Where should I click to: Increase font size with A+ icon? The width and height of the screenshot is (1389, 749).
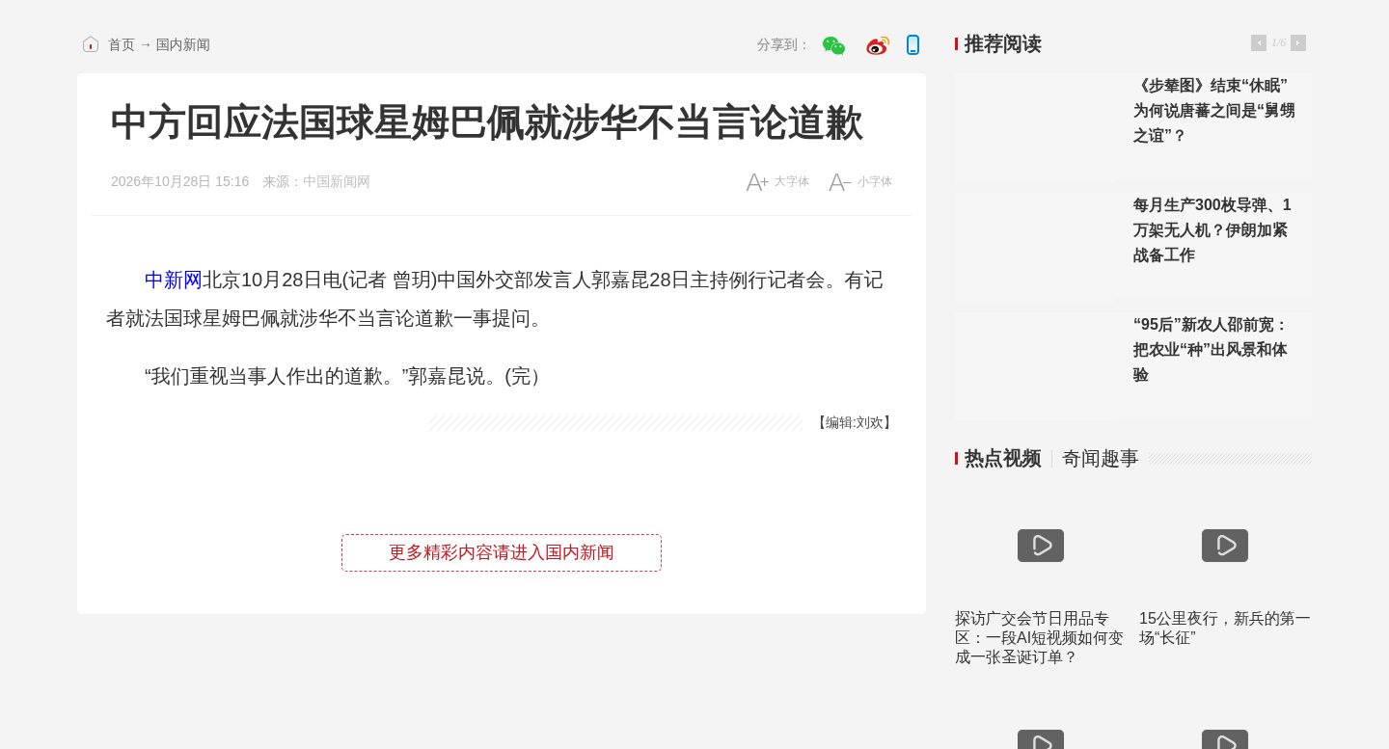(757, 182)
